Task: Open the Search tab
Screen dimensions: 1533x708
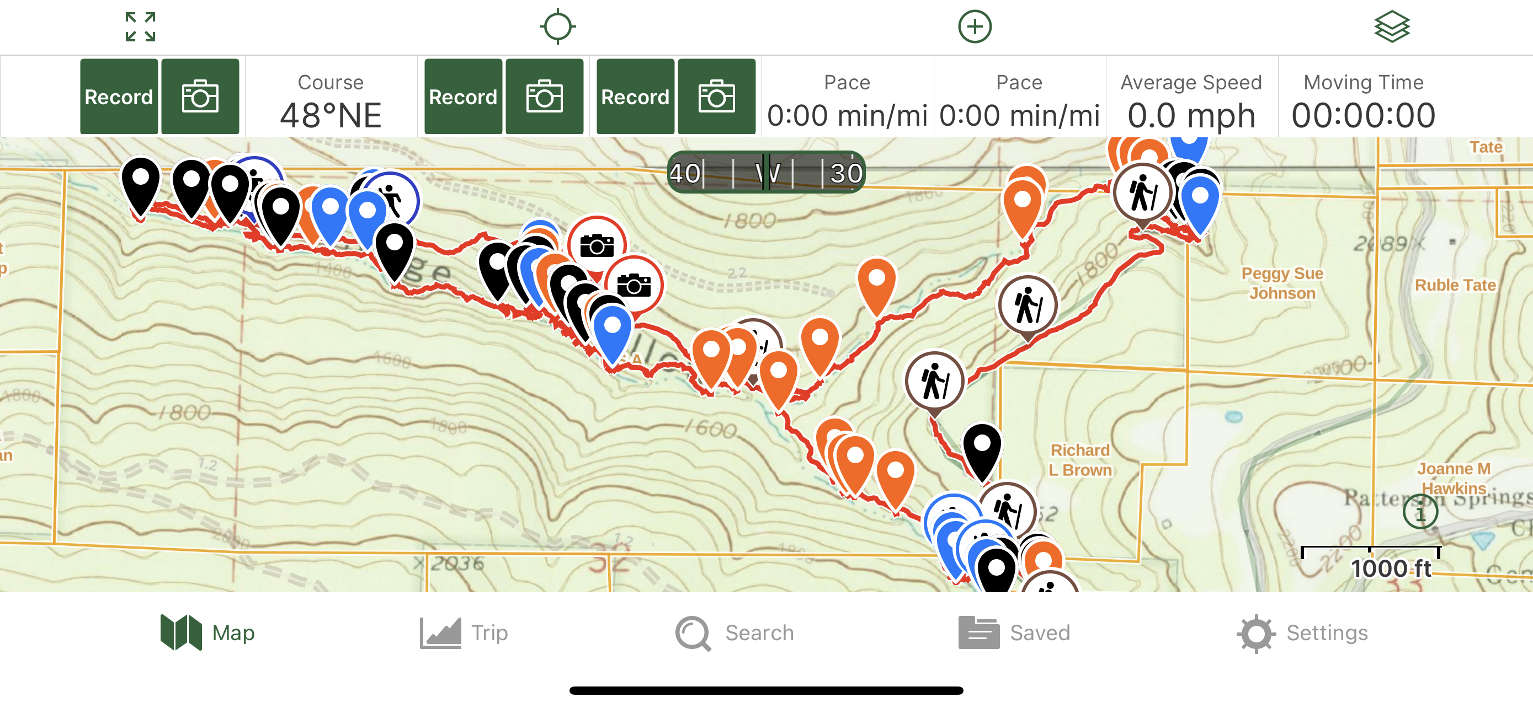Action: (x=735, y=632)
